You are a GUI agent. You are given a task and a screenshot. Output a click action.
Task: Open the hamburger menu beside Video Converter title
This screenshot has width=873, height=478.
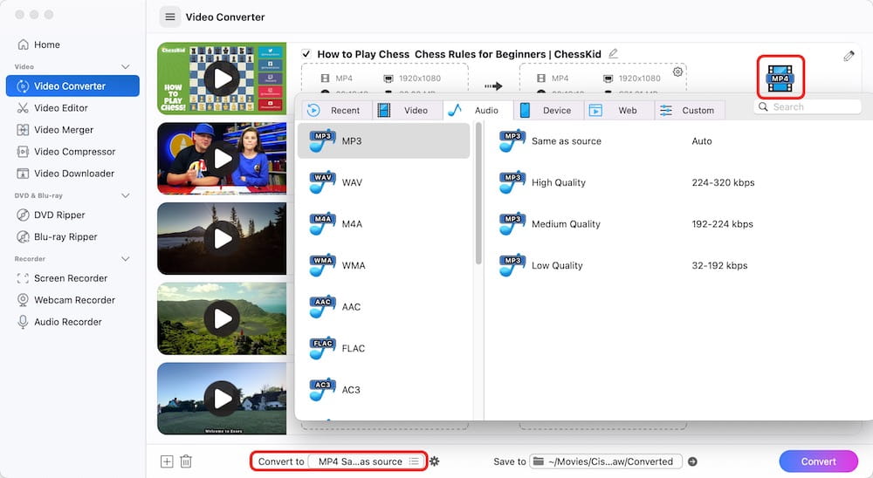(170, 17)
